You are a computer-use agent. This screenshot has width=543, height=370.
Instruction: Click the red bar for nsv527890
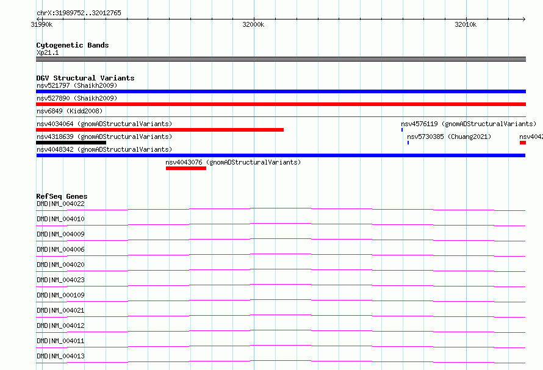point(281,104)
